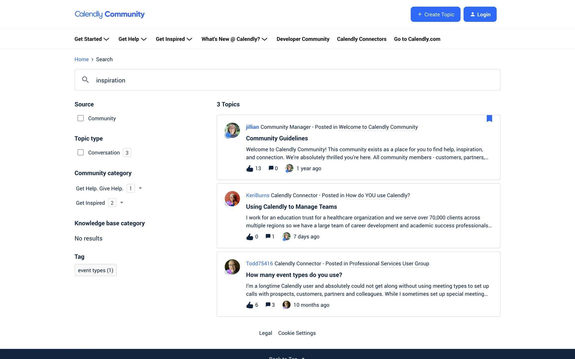Image resolution: width=575 pixels, height=359 pixels.
Task: Click comment icon on Using Calendly to Manage Teams
Action: point(268,236)
